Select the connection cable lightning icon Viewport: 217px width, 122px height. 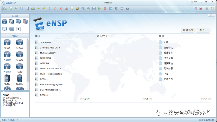click(18, 29)
